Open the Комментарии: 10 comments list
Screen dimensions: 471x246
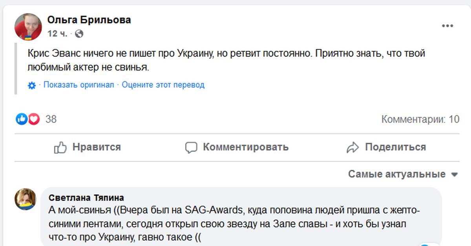click(x=420, y=119)
